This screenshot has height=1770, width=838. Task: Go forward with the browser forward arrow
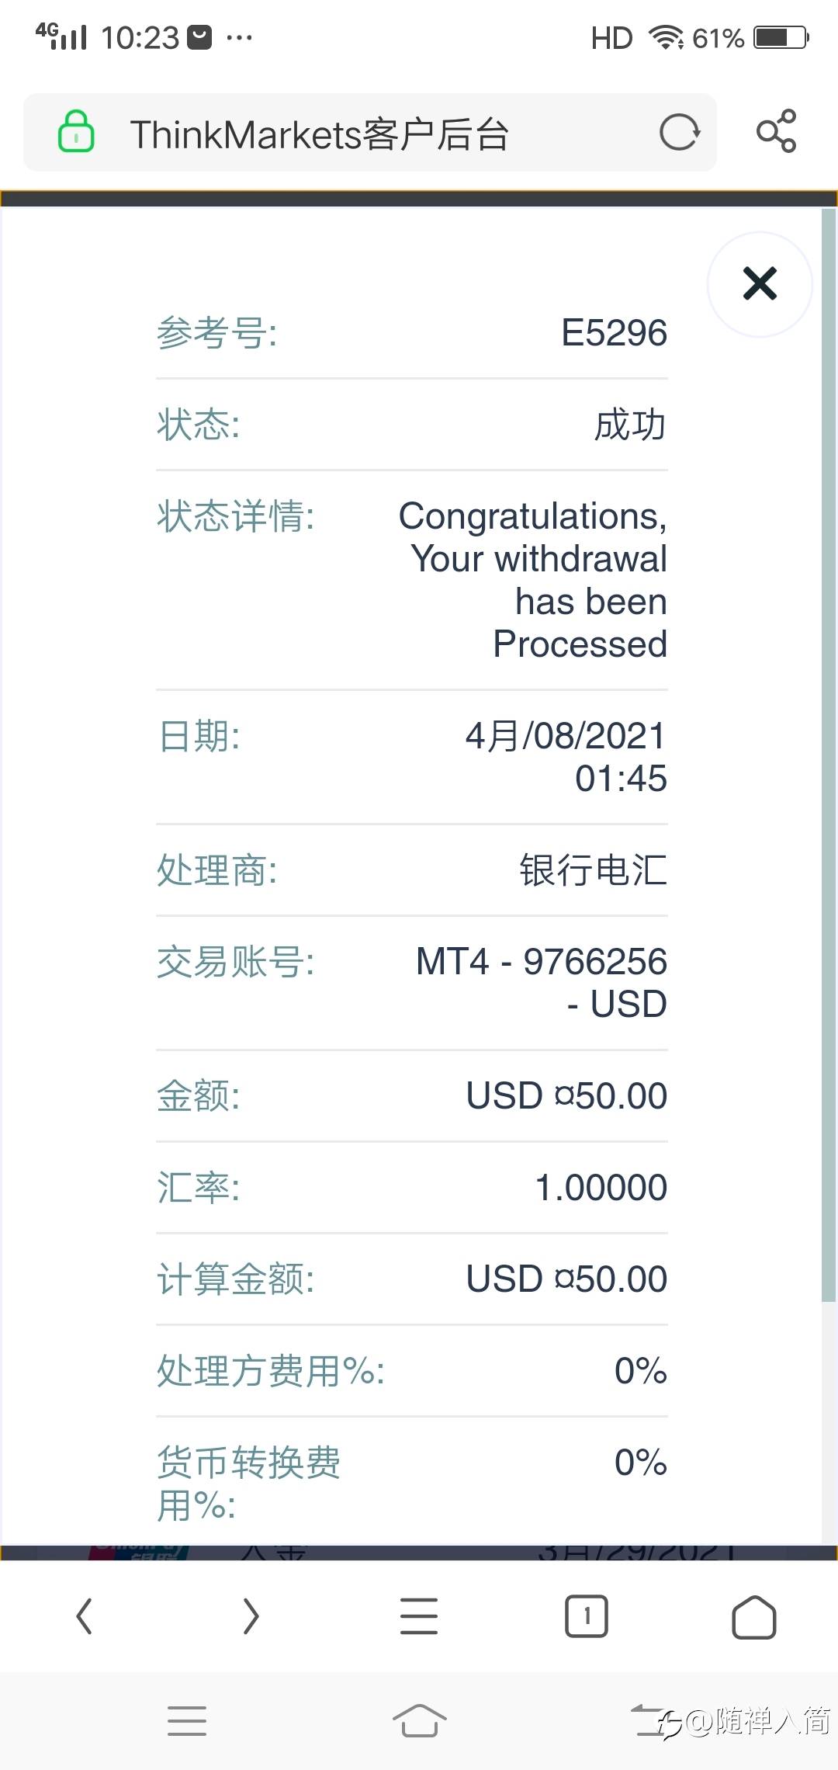pos(251,1617)
